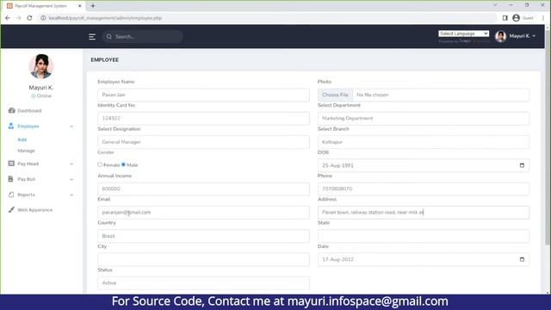
Task: Click the Employee person icon in sidebar
Action: pos(11,126)
